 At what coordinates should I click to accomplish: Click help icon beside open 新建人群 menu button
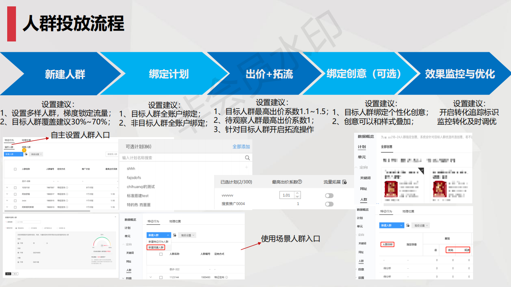tap(174, 235)
